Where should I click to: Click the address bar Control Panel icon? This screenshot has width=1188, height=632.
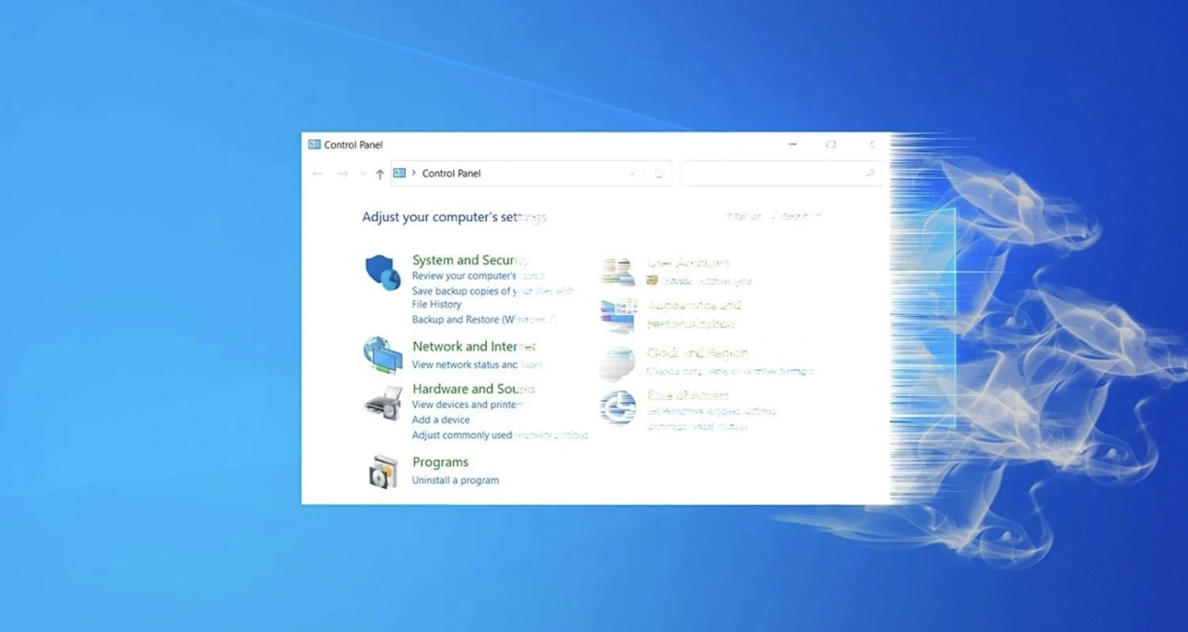click(399, 172)
